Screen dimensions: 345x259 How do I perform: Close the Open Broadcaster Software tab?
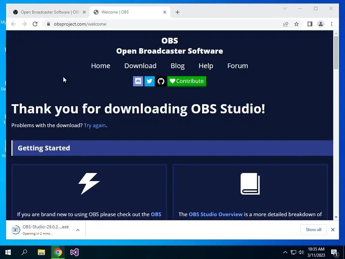[84, 12]
